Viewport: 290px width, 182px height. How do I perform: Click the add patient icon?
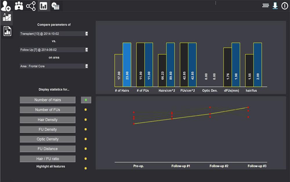tap(6, 6)
